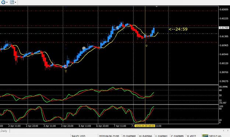This screenshot has width=230, height=137.
Task: Click the circle marker at 3 Apr 23:00 low
Action: (65, 66)
